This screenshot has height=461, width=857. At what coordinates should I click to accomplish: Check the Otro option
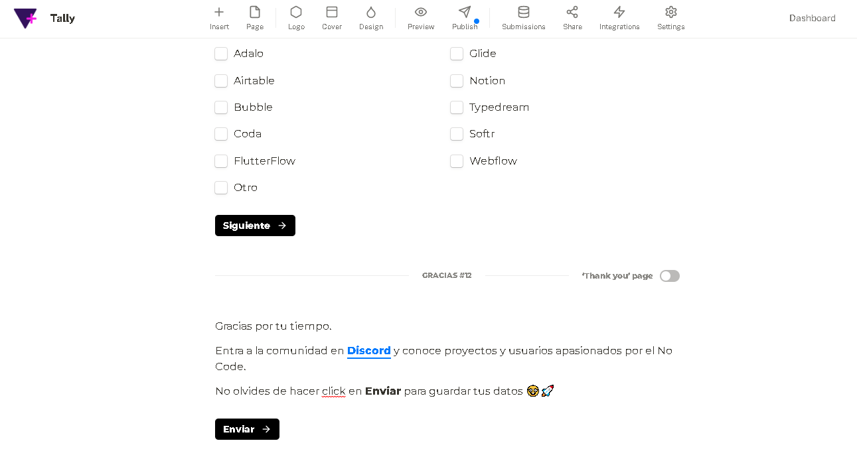[x=221, y=187]
